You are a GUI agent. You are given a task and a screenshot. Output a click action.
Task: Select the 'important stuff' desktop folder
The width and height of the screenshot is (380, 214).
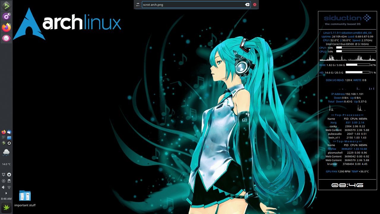pos(25,199)
